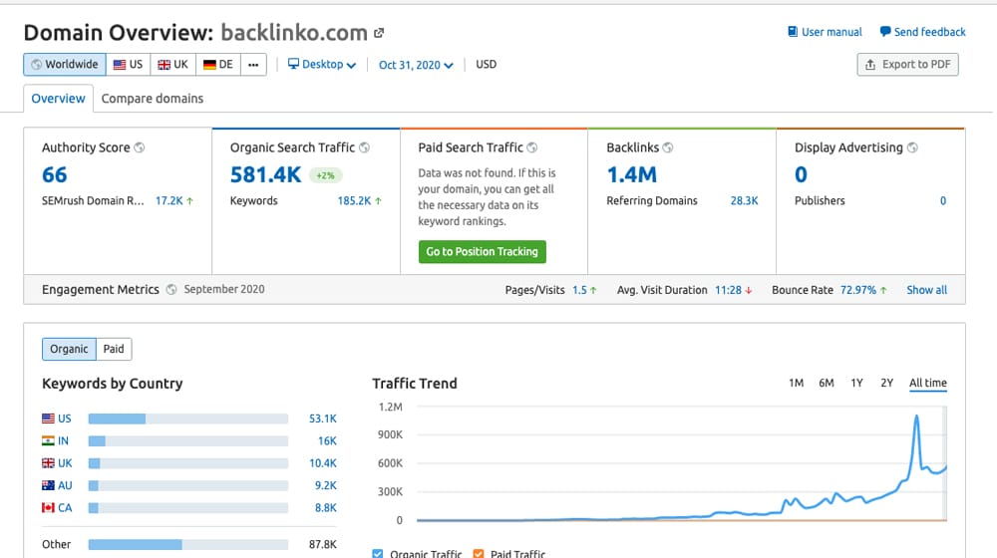997x558 pixels.
Task: Click the User manual book icon
Action: click(x=793, y=32)
